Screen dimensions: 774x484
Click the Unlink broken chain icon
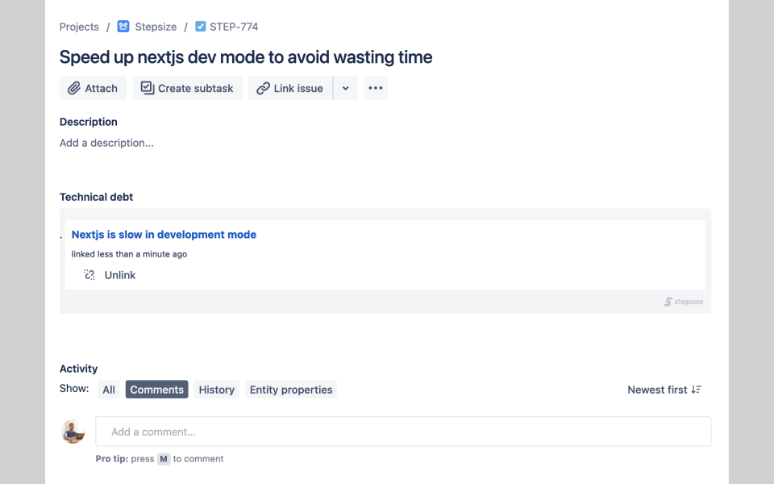[x=89, y=275]
